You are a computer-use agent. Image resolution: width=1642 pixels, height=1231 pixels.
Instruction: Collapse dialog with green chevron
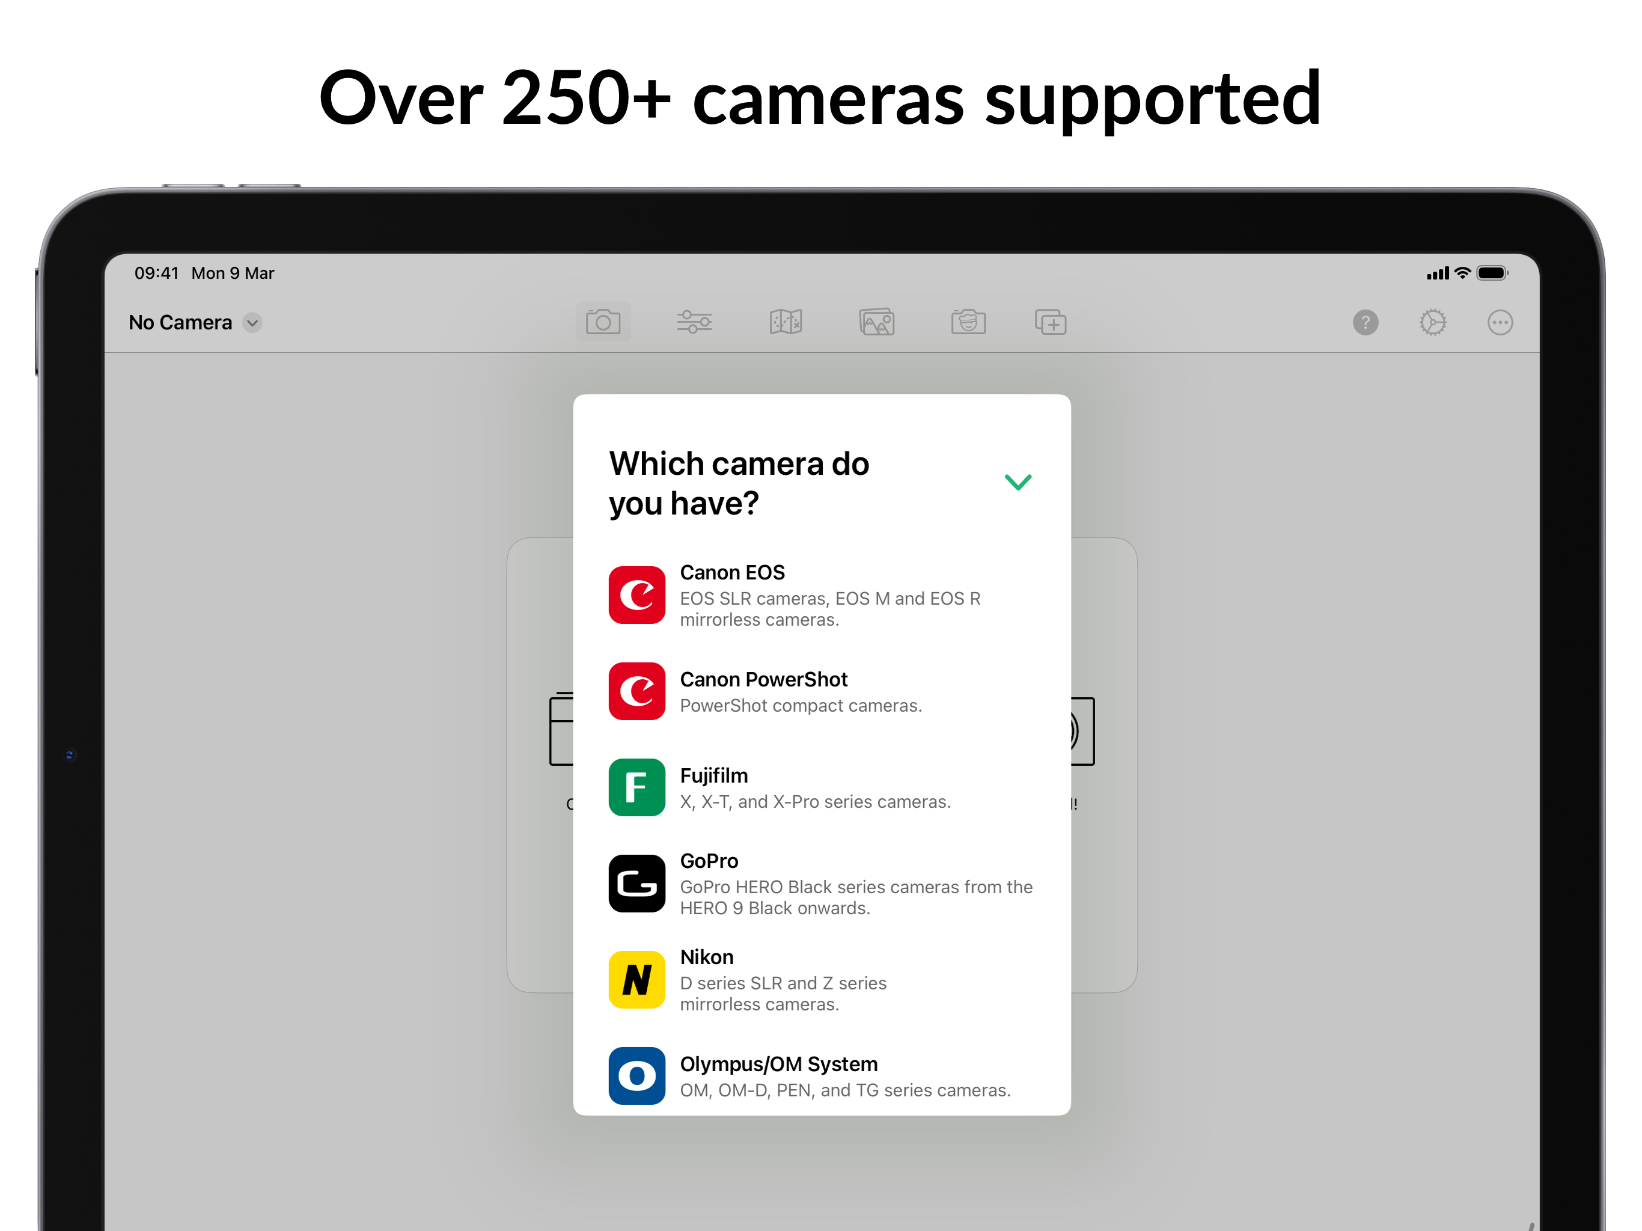(1018, 483)
